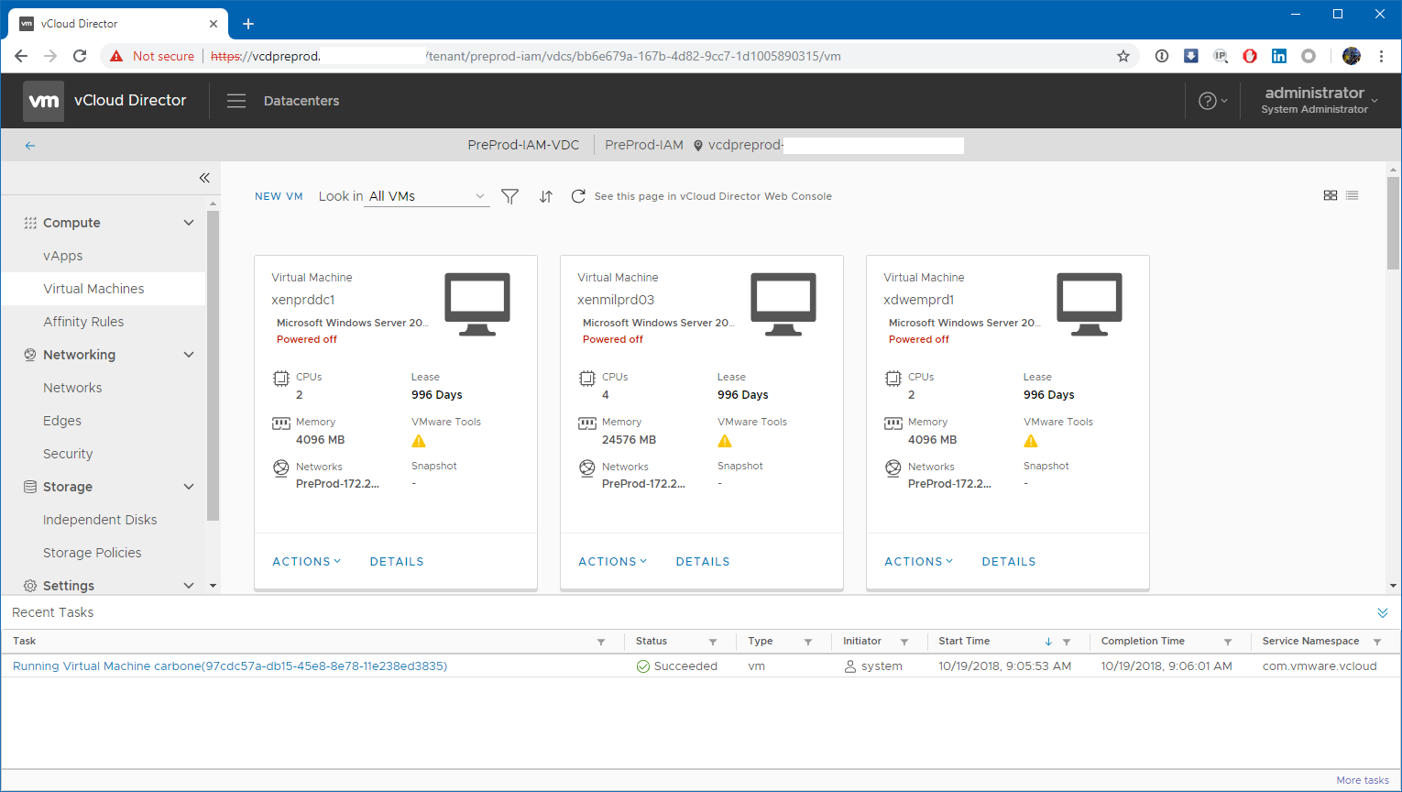Screen dimensions: 1402x792
Task: Click xenprddc1 monitor thumbnail icon
Action: point(477,304)
